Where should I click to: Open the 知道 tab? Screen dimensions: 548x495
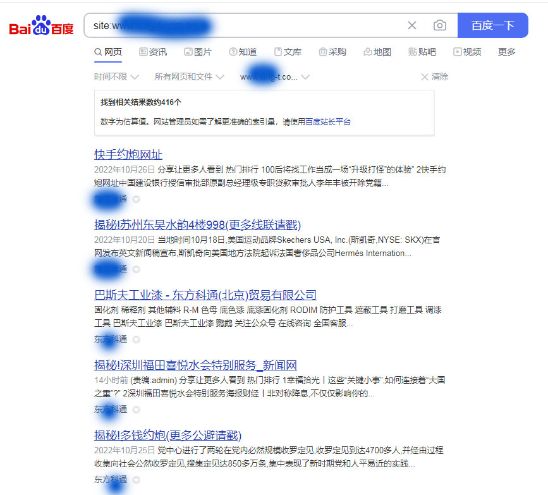coord(243,52)
